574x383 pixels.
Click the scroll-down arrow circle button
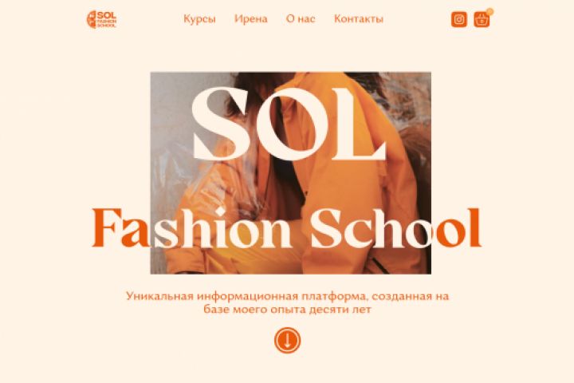287,340
